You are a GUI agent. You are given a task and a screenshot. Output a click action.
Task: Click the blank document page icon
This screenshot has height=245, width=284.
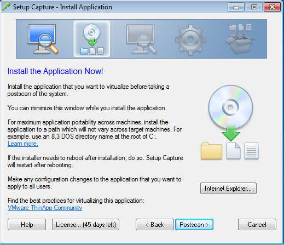pos(234,151)
